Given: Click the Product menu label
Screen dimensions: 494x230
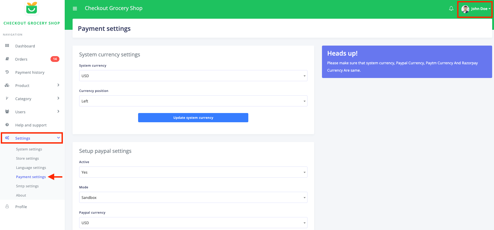Looking at the screenshot, I should pos(22,86).
